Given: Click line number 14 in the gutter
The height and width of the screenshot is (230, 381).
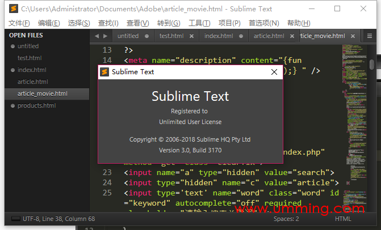Looking at the screenshot, I should [x=107, y=60].
